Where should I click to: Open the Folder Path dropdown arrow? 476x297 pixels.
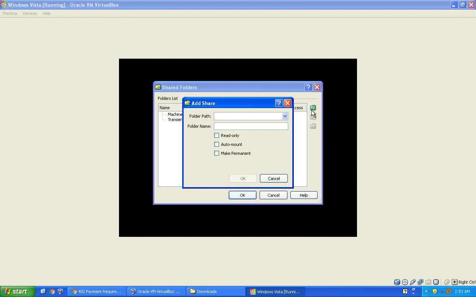(x=285, y=116)
